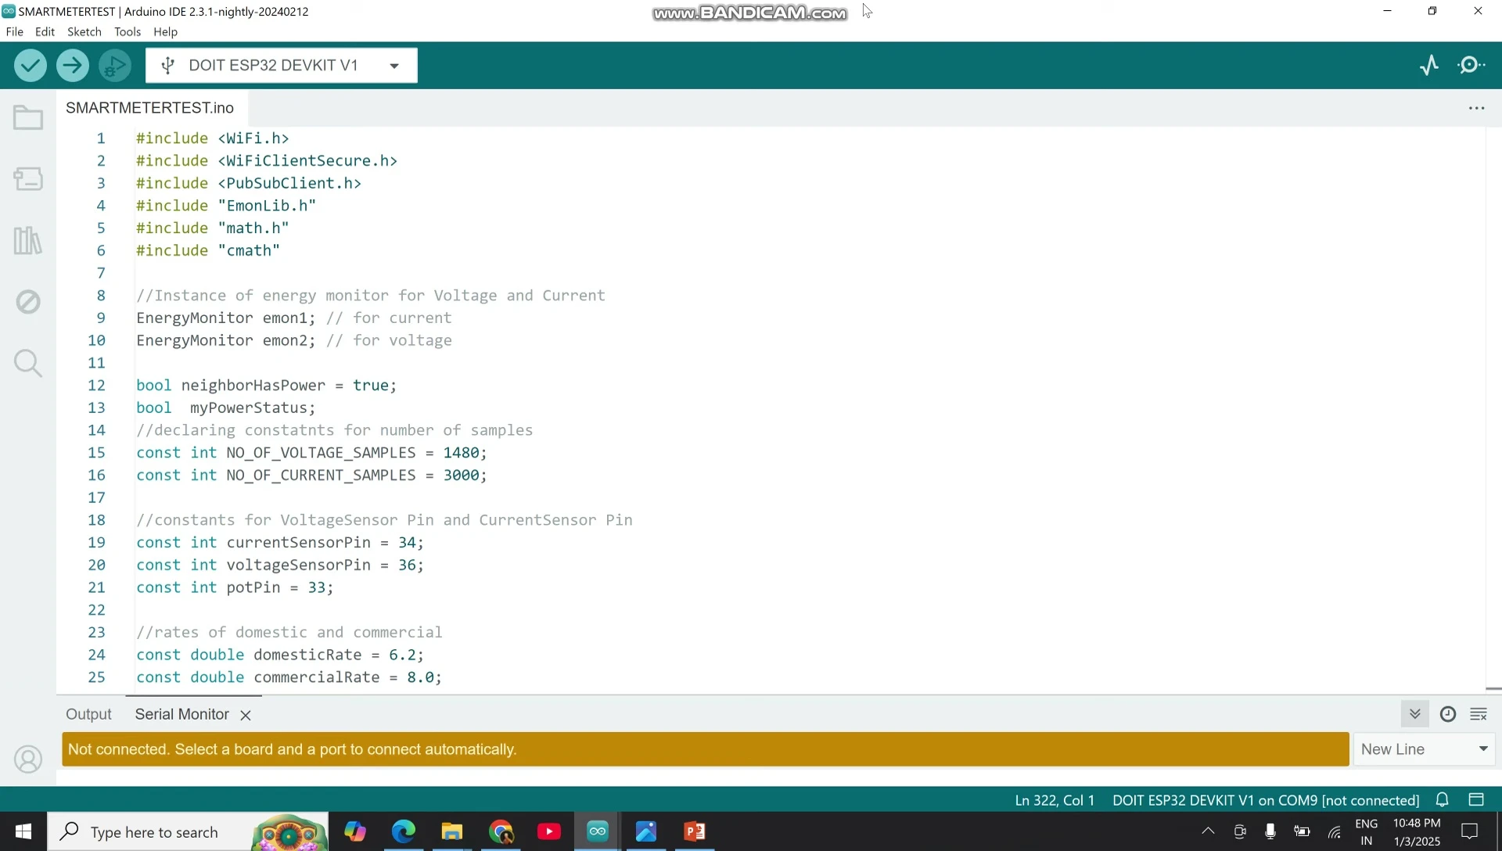Click the bool myPowerStatus line
1502x851 pixels.
pyautogui.click(x=226, y=408)
